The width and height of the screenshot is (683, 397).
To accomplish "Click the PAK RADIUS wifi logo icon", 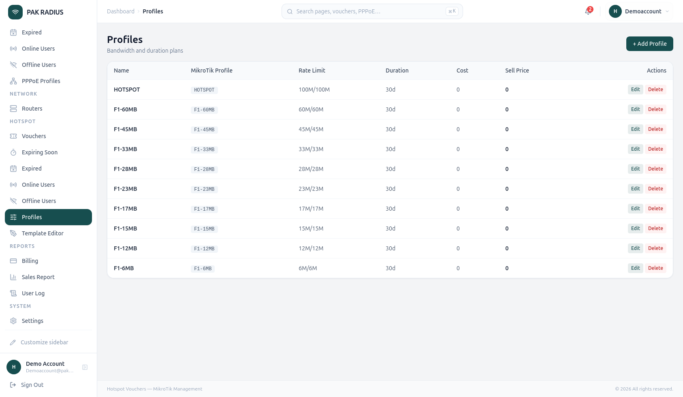I will pos(15,12).
